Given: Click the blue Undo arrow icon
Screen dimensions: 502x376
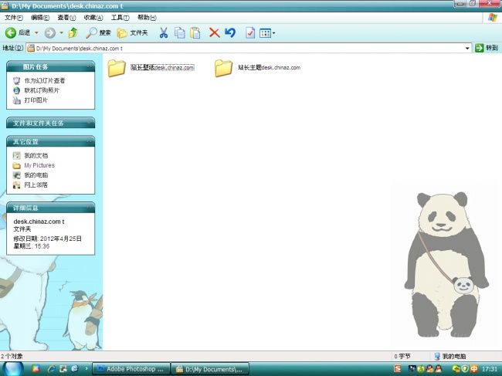Looking at the screenshot, I should pos(229,32).
